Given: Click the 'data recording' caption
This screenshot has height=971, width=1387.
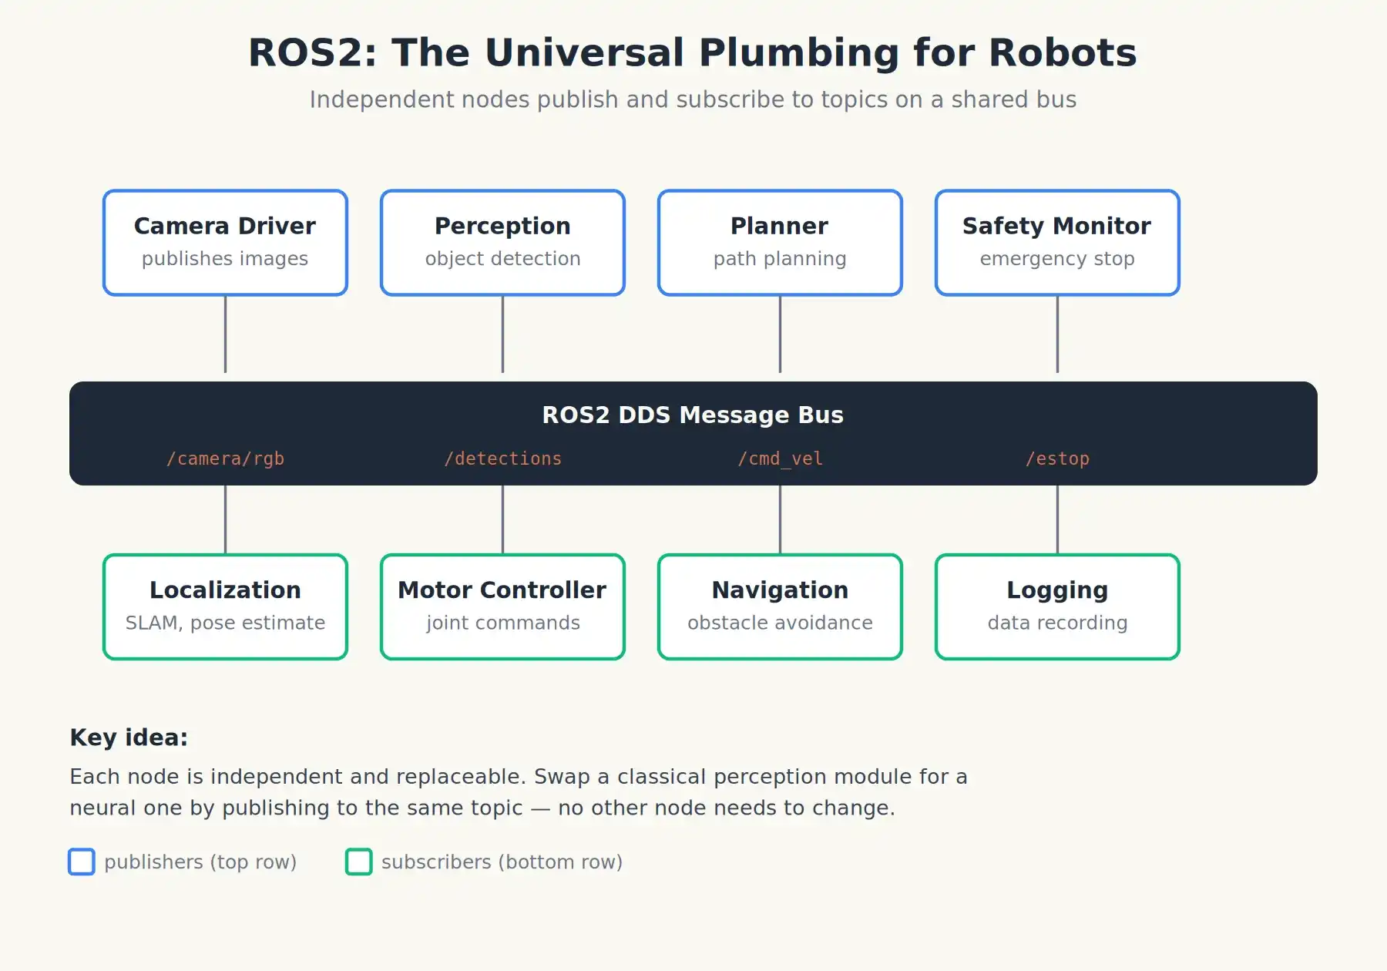Looking at the screenshot, I should tap(1057, 623).
